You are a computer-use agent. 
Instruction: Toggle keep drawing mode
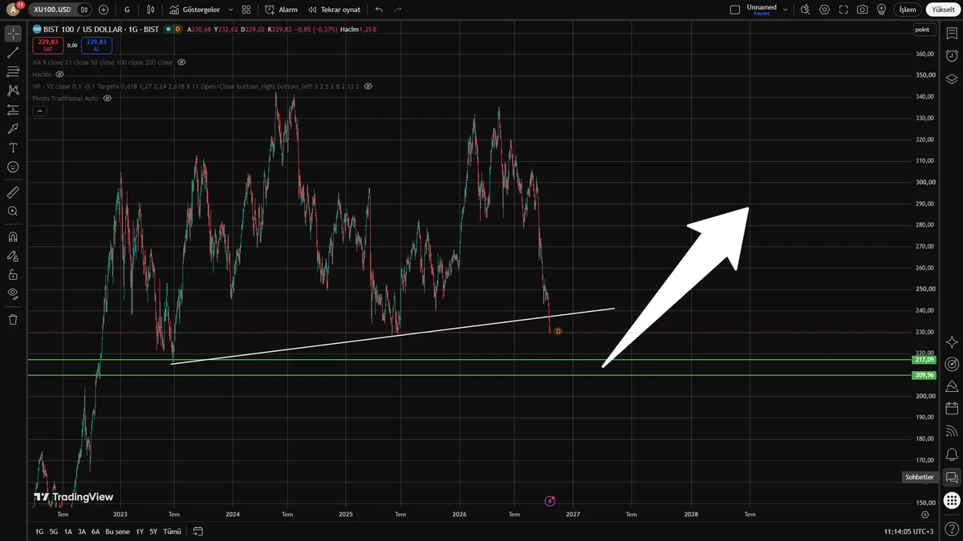13,256
